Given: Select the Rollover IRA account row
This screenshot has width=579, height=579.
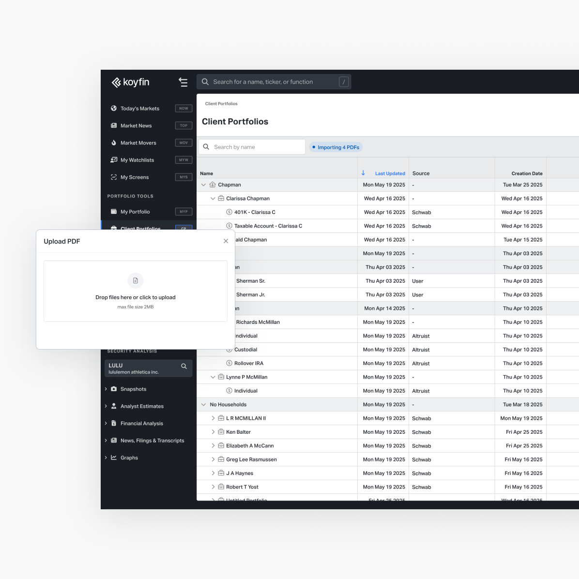Looking at the screenshot, I should tap(249, 364).
